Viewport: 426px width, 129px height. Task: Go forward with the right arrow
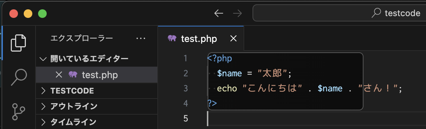pos(237,13)
